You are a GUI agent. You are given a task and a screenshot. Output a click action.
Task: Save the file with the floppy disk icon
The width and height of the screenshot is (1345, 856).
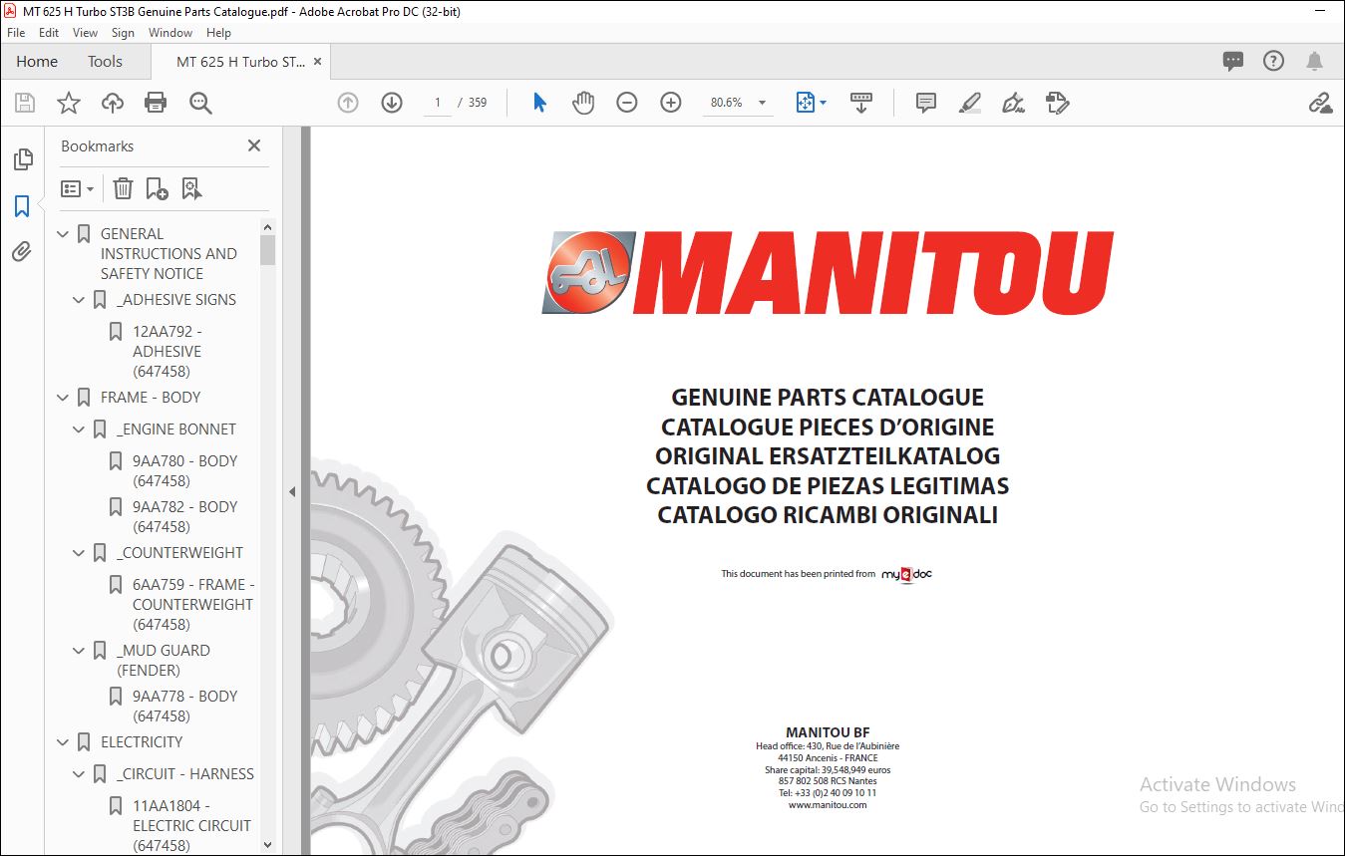[25, 103]
